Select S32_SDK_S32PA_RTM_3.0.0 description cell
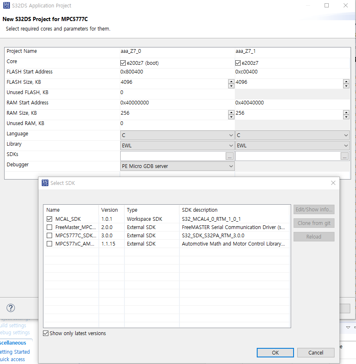Viewport: 356px width, 364px height. click(x=234, y=235)
